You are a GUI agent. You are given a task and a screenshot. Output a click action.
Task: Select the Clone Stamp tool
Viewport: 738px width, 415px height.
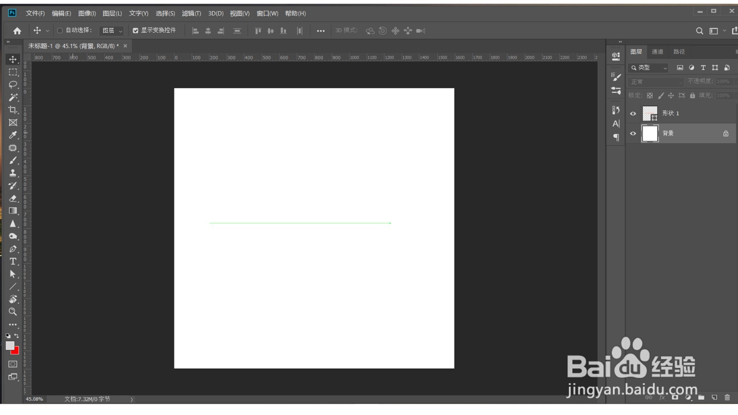[13, 173]
